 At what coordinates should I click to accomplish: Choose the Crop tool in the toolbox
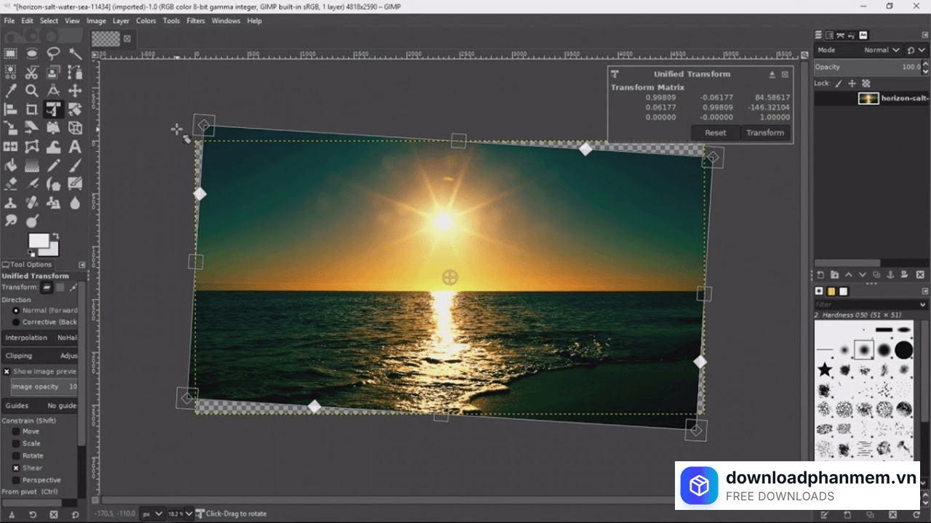point(32,110)
